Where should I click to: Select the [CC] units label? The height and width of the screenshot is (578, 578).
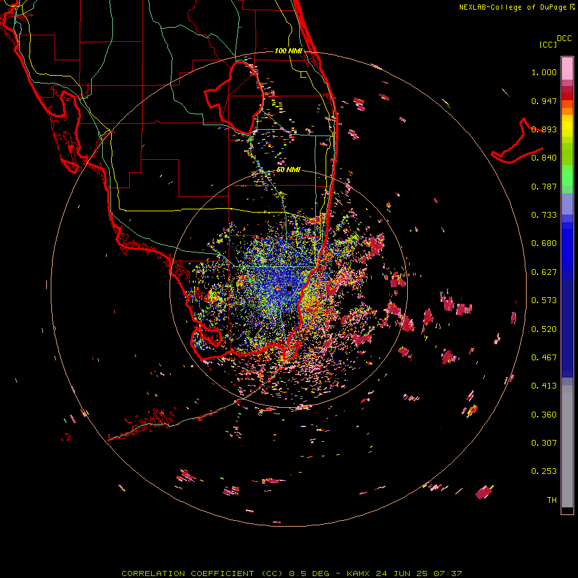point(548,44)
